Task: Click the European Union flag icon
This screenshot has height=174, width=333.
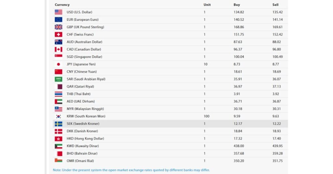Action: click(x=59, y=19)
